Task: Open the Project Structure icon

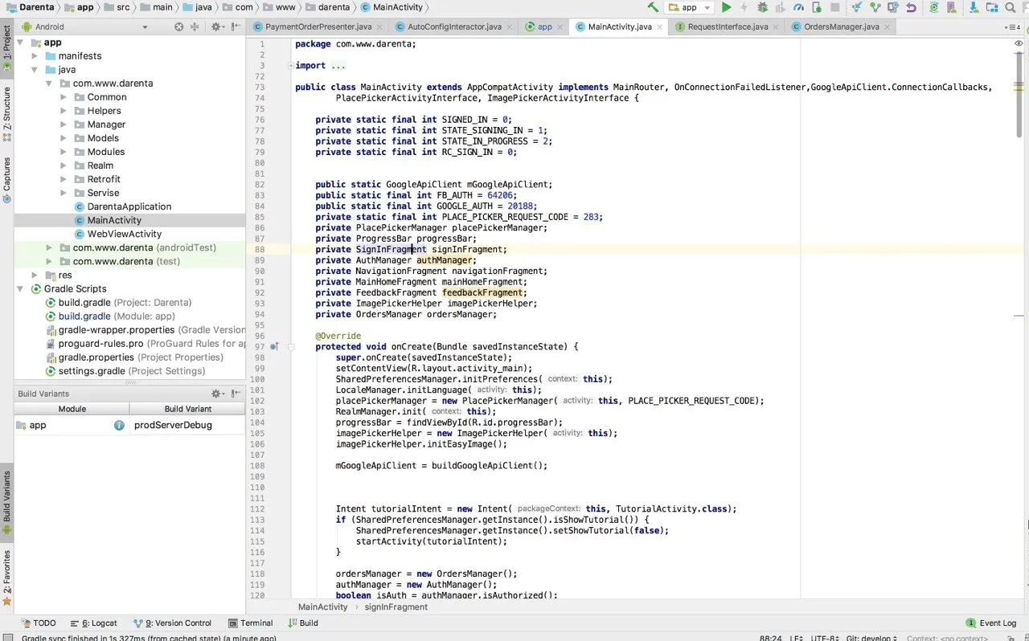Action: [991, 7]
